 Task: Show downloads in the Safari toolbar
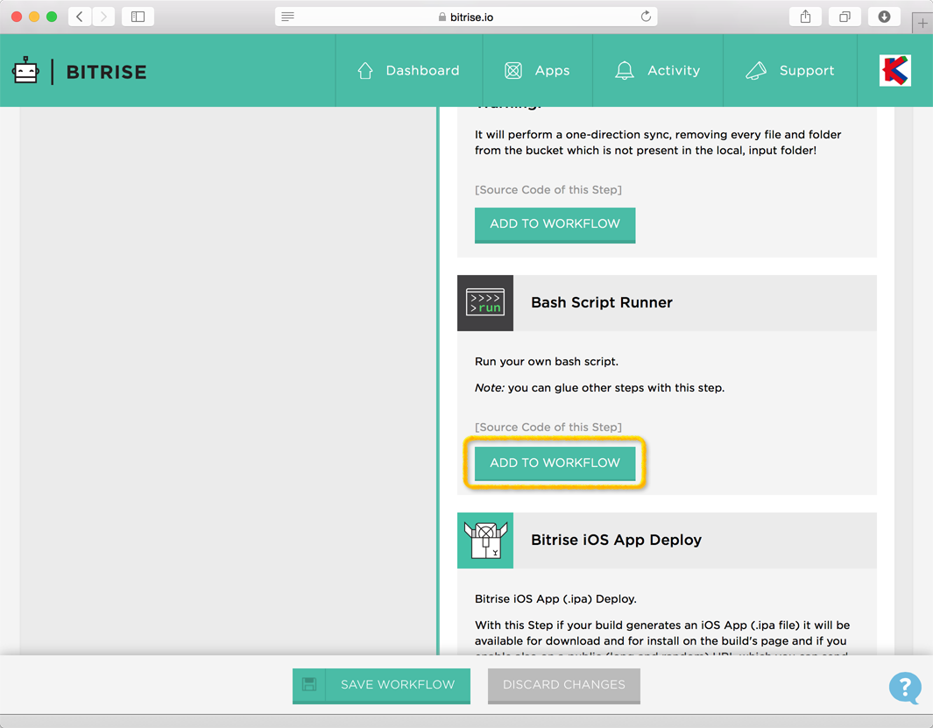click(883, 16)
